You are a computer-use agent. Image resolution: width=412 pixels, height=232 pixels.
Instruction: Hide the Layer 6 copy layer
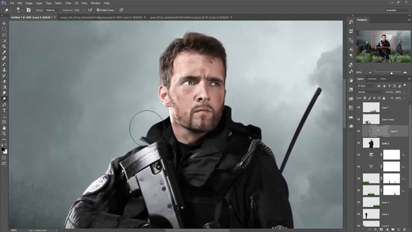(x=359, y=119)
